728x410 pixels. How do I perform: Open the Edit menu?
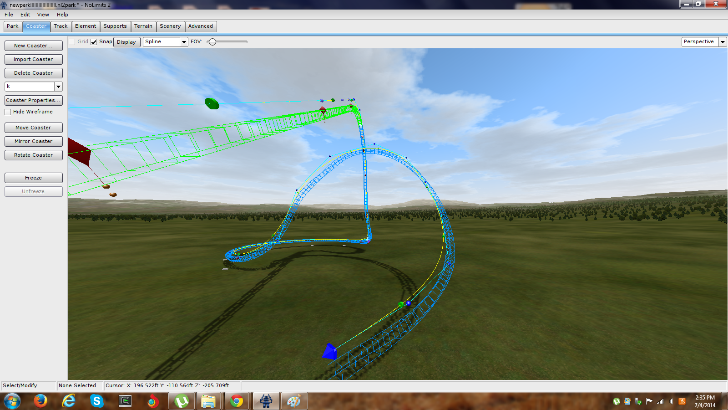coord(25,15)
